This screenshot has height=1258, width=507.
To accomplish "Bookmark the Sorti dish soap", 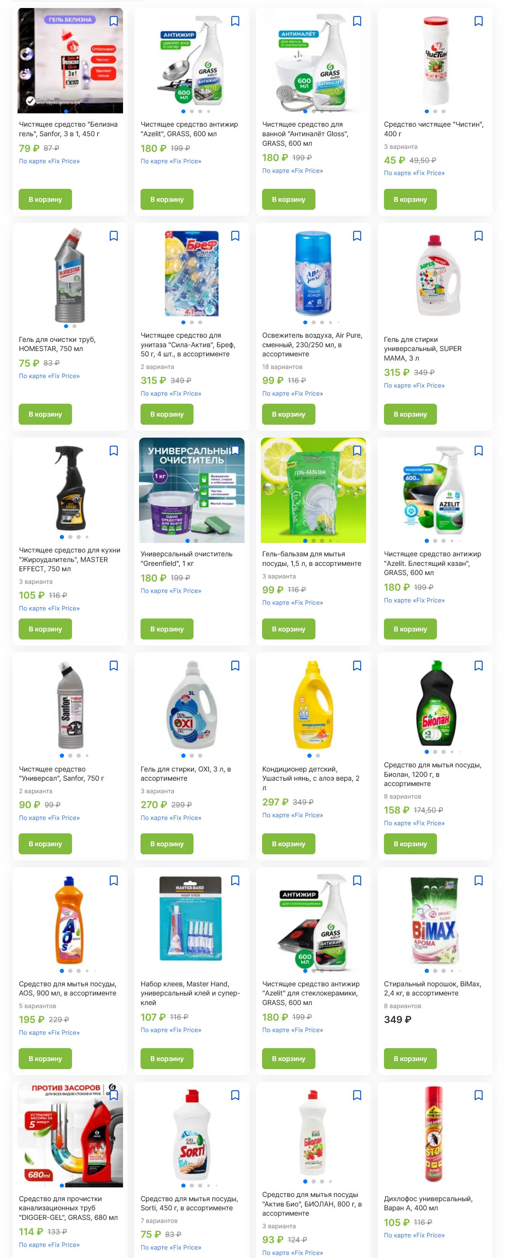I will [235, 1095].
